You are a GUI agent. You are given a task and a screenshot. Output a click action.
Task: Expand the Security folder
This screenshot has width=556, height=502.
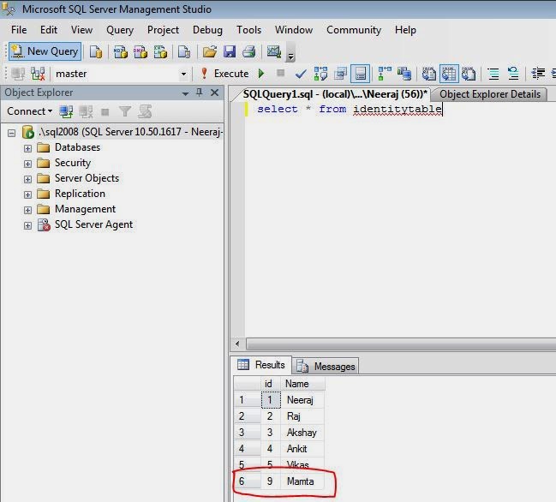tap(27, 164)
